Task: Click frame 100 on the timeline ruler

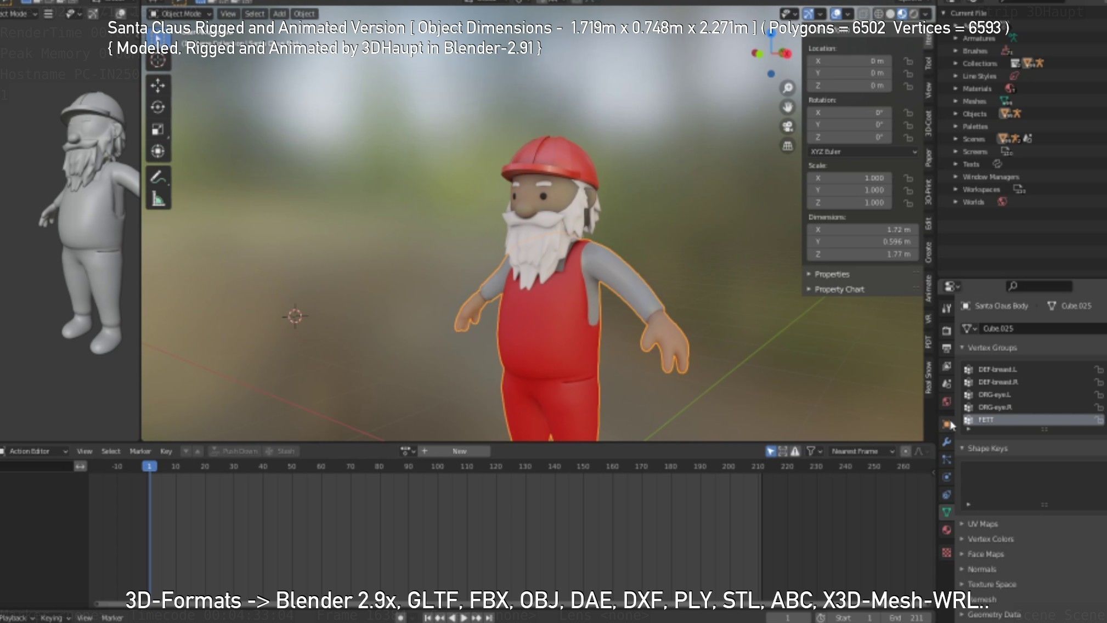Action: point(437,467)
